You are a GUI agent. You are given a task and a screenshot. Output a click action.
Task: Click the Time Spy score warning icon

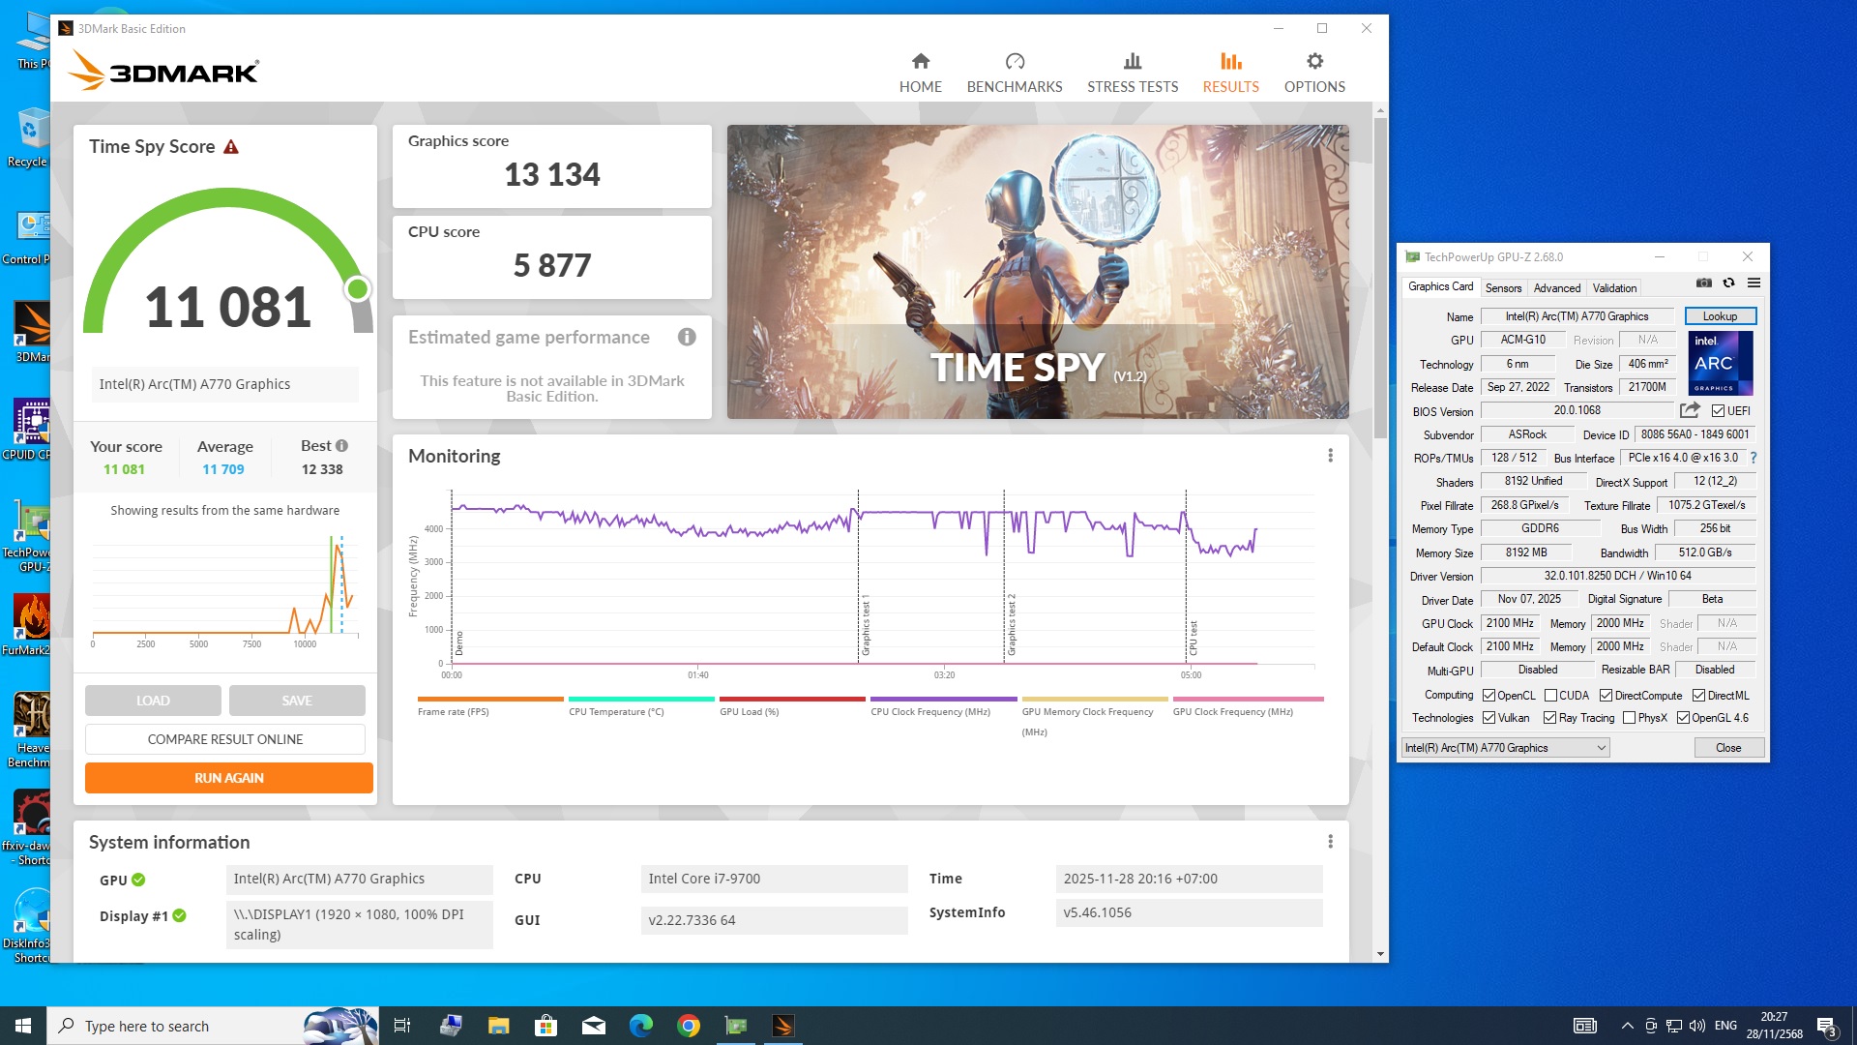(x=231, y=147)
